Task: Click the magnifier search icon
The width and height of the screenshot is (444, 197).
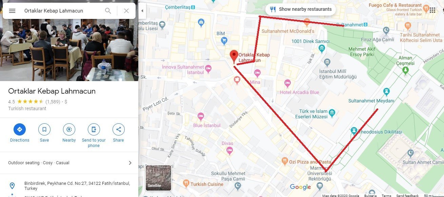Action: click(x=108, y=11)
